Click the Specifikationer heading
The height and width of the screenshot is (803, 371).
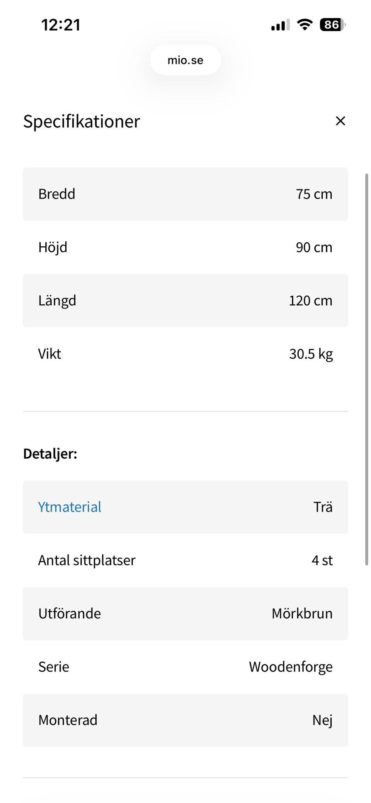coord(82,121)
